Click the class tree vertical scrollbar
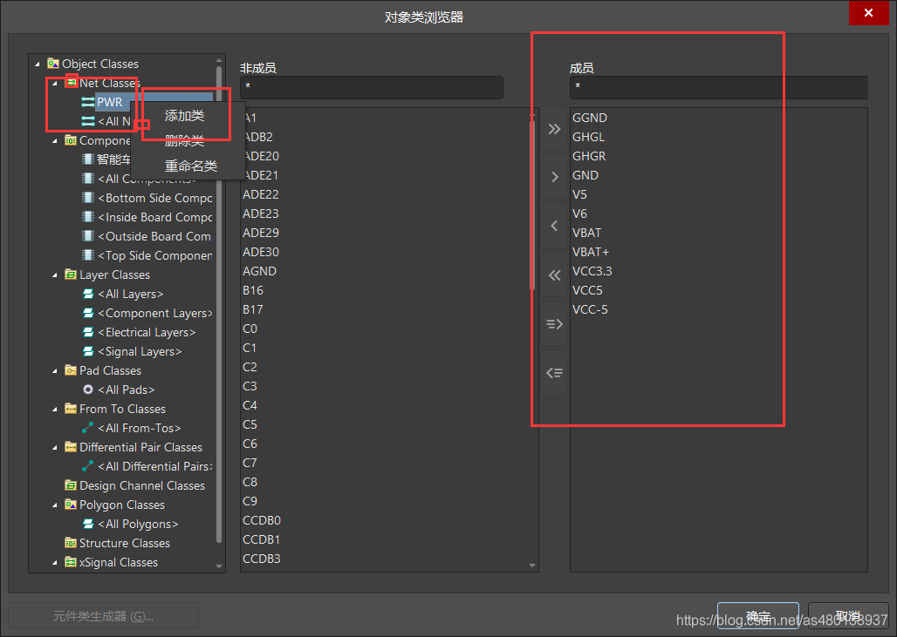 pyautogui.click(x=218, y=302)
